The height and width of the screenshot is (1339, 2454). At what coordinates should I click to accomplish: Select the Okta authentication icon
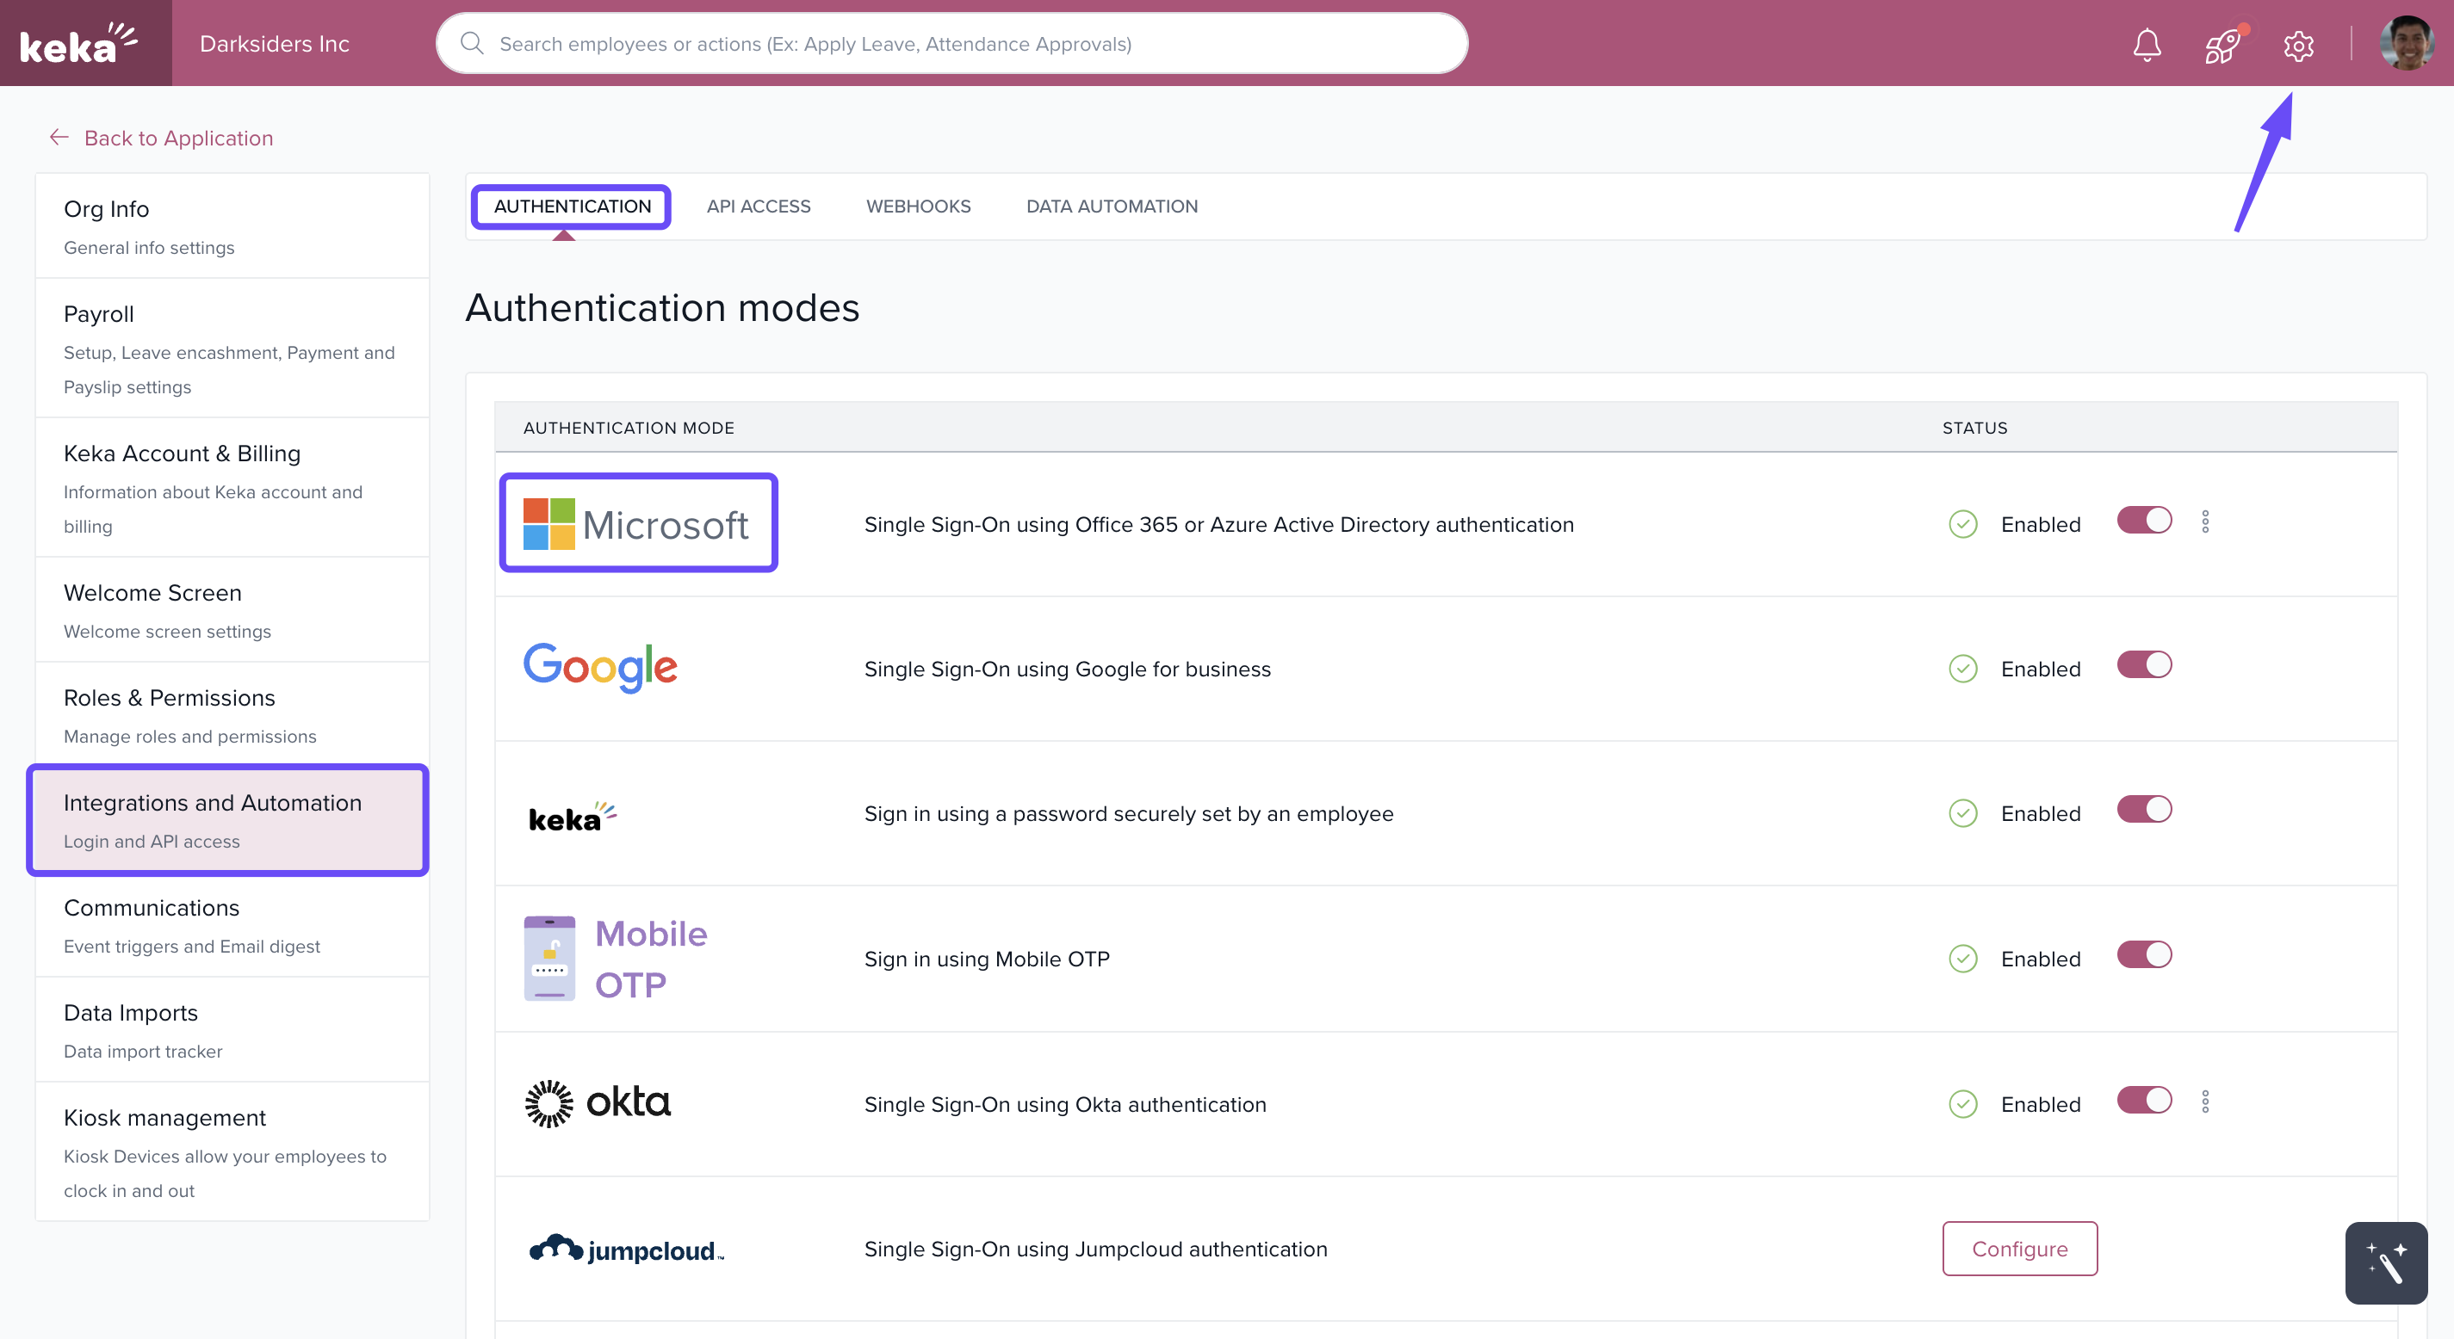tap(598, 1103)
